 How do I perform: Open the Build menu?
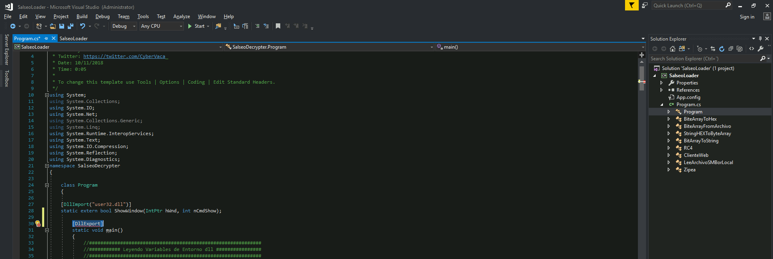(x=82, y=16)
